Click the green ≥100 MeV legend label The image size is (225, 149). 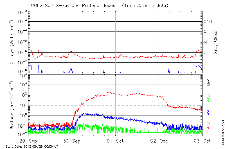tap(209, 98)
